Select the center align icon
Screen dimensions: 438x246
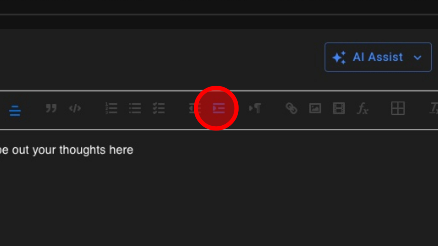pyautogui.click(x=15, y=111)
